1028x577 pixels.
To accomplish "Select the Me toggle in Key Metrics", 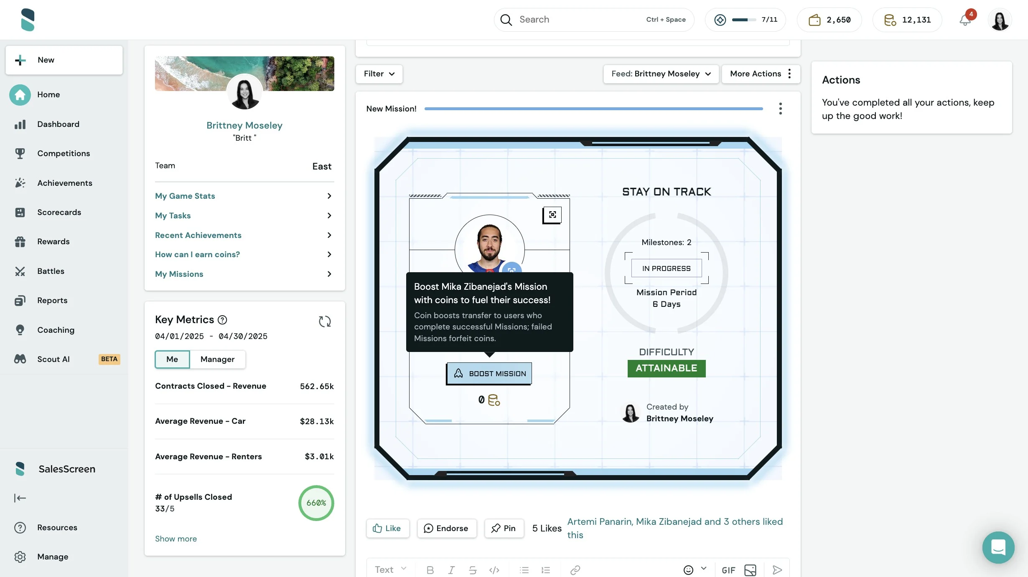I will click(x=172, y=359).
